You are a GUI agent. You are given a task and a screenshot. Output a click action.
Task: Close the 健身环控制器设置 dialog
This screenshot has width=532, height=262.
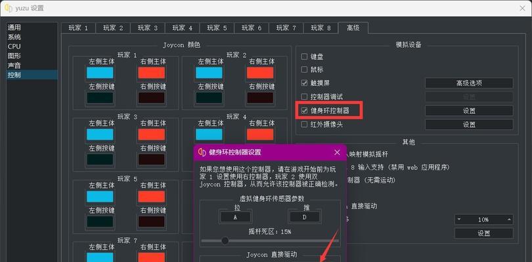pyautogui.click(x=337, y=153)
